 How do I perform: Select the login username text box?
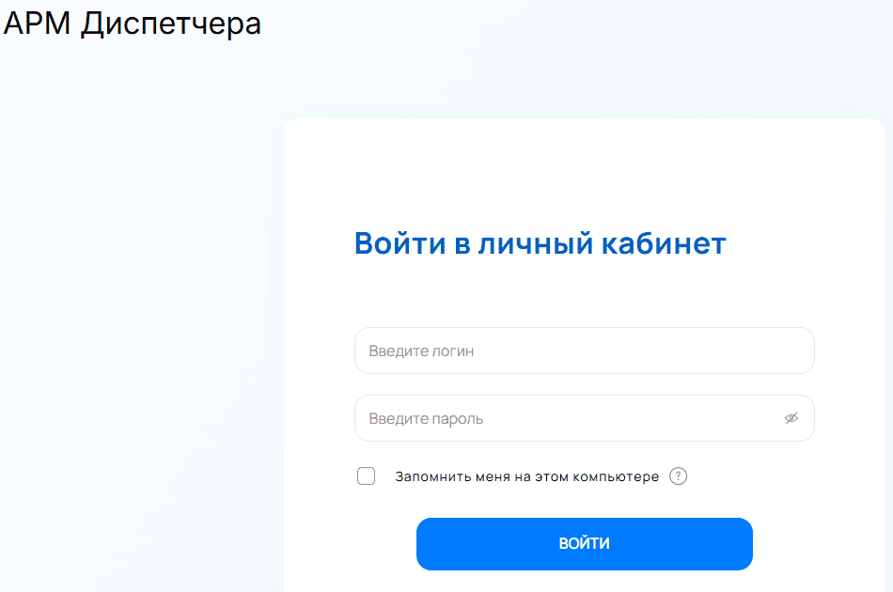pyautogui.click(x=584, y=351)
